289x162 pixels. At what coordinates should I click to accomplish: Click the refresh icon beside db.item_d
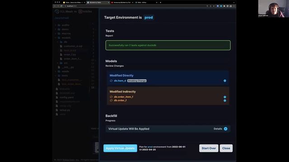pyautogui.click(x=111, y=81)
